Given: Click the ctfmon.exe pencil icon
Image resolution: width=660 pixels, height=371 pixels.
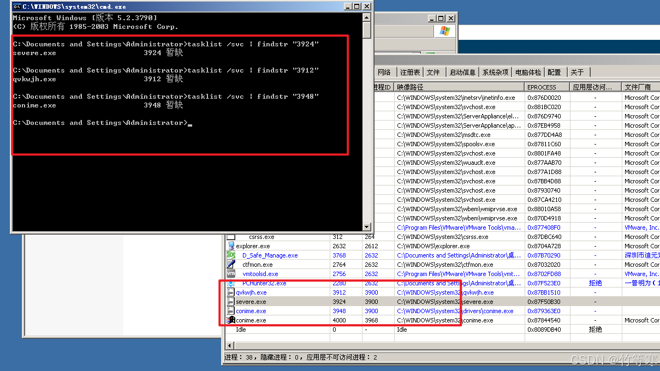Looking at the screenshot, I should 231,265.
